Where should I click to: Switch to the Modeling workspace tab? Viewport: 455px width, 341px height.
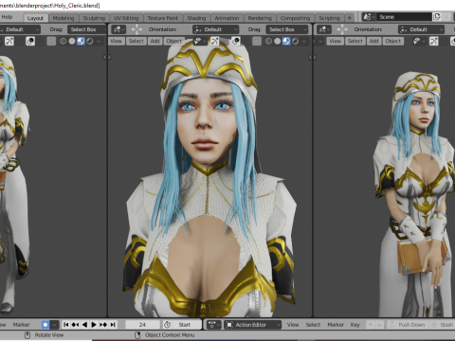point(64,18)
